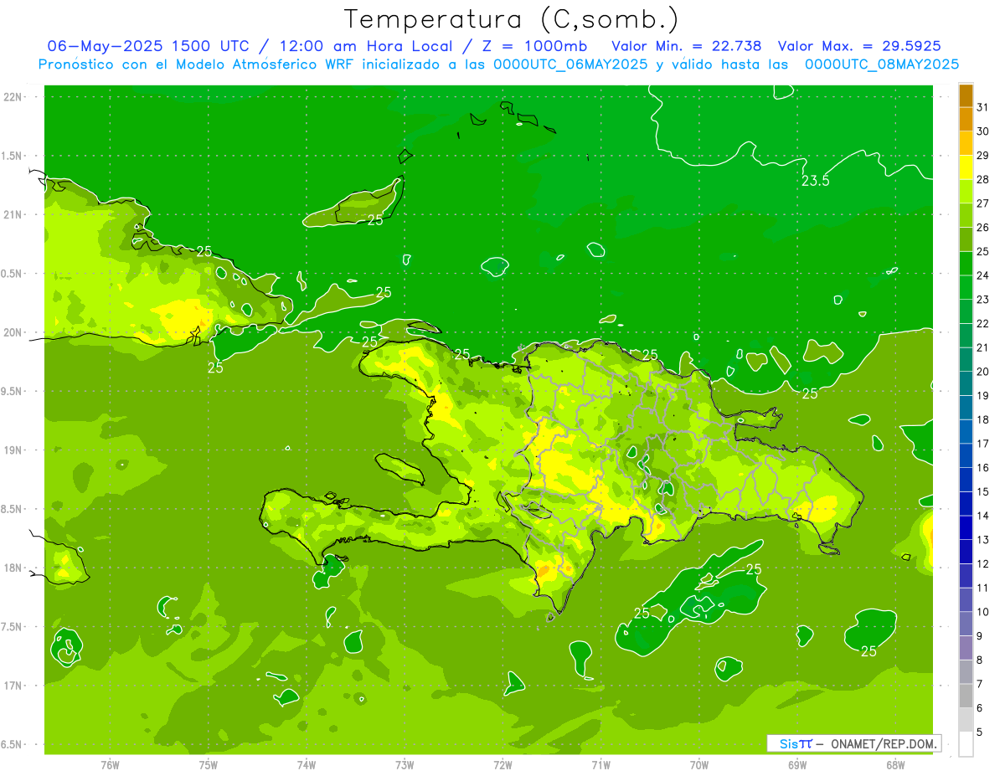Click the 19N latitude axis label
Image resolution: width=1005 pixels, height=776 pixels.
14,450
